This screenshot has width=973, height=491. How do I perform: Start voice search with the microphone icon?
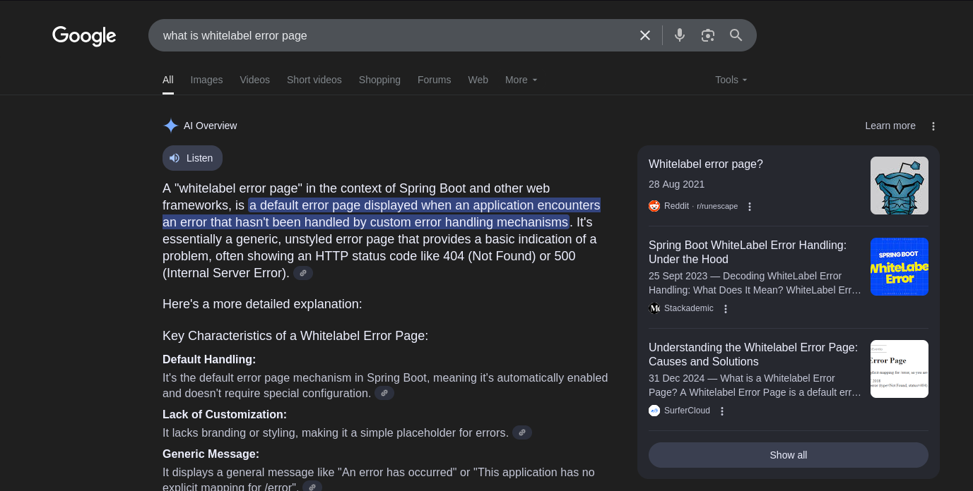point(680,35)
